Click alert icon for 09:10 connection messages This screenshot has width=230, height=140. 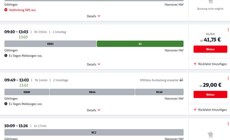[x=6, y=56]
